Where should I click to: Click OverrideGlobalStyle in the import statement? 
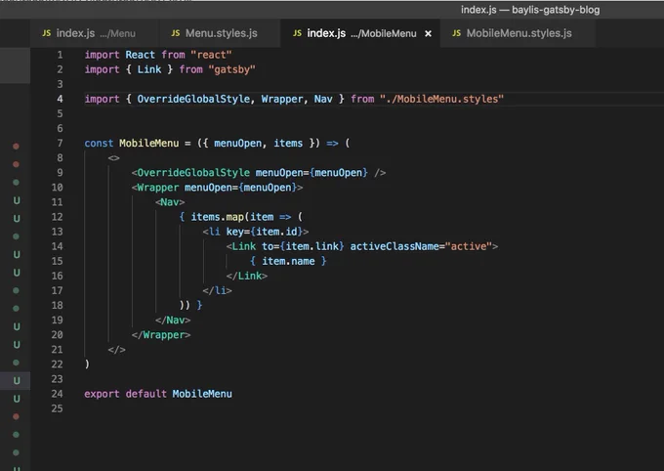coord(195,99)
